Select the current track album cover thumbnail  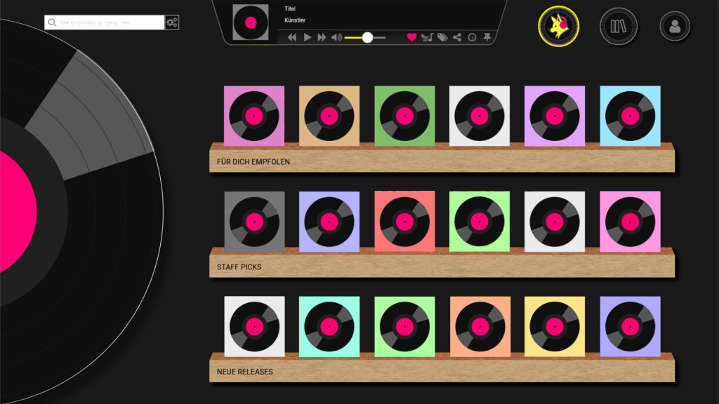click(x=251, y=22)
